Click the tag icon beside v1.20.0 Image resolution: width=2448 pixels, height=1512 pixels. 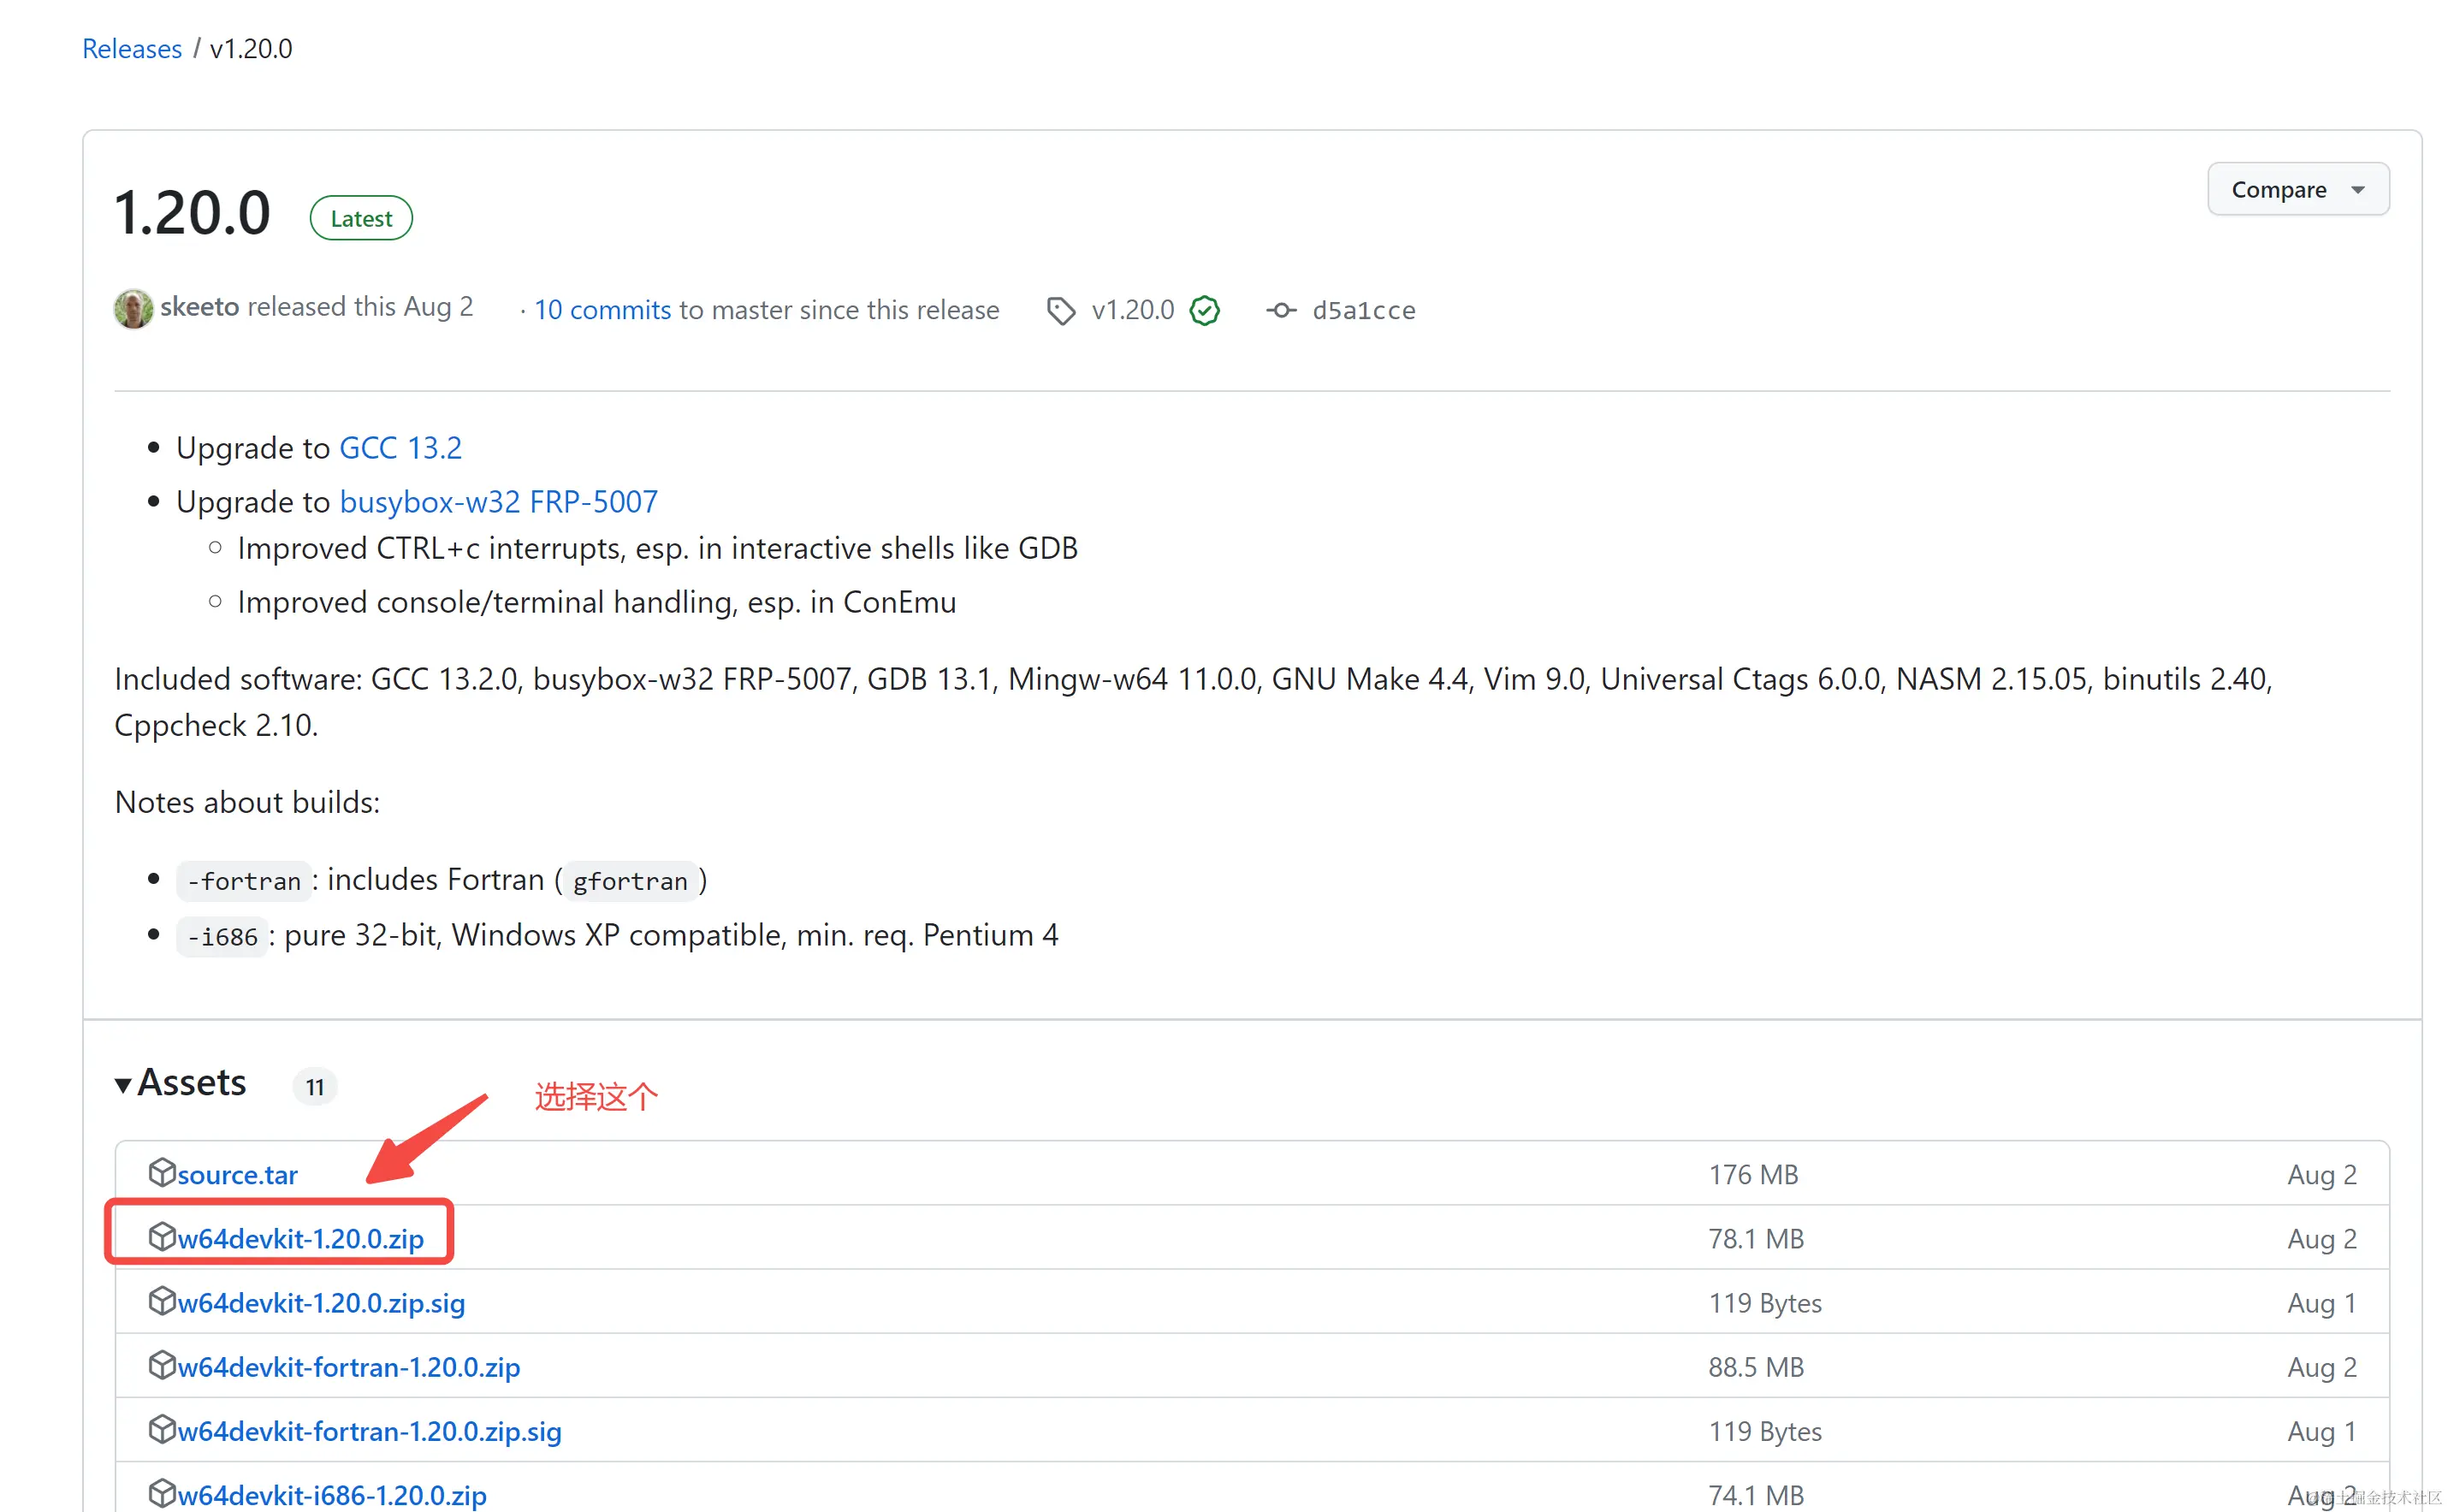(1060, 311)
